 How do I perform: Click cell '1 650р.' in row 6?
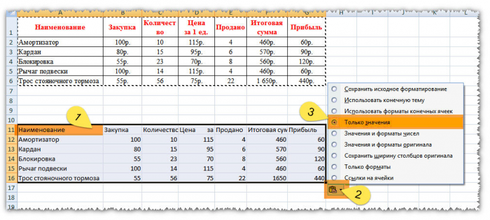267,81
